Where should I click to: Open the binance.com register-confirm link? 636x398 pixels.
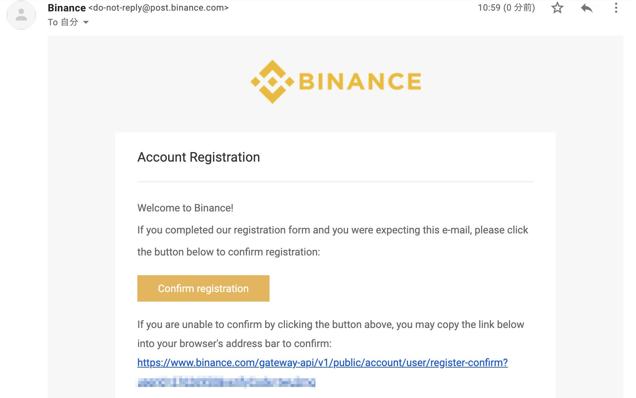tap(322, 362)
